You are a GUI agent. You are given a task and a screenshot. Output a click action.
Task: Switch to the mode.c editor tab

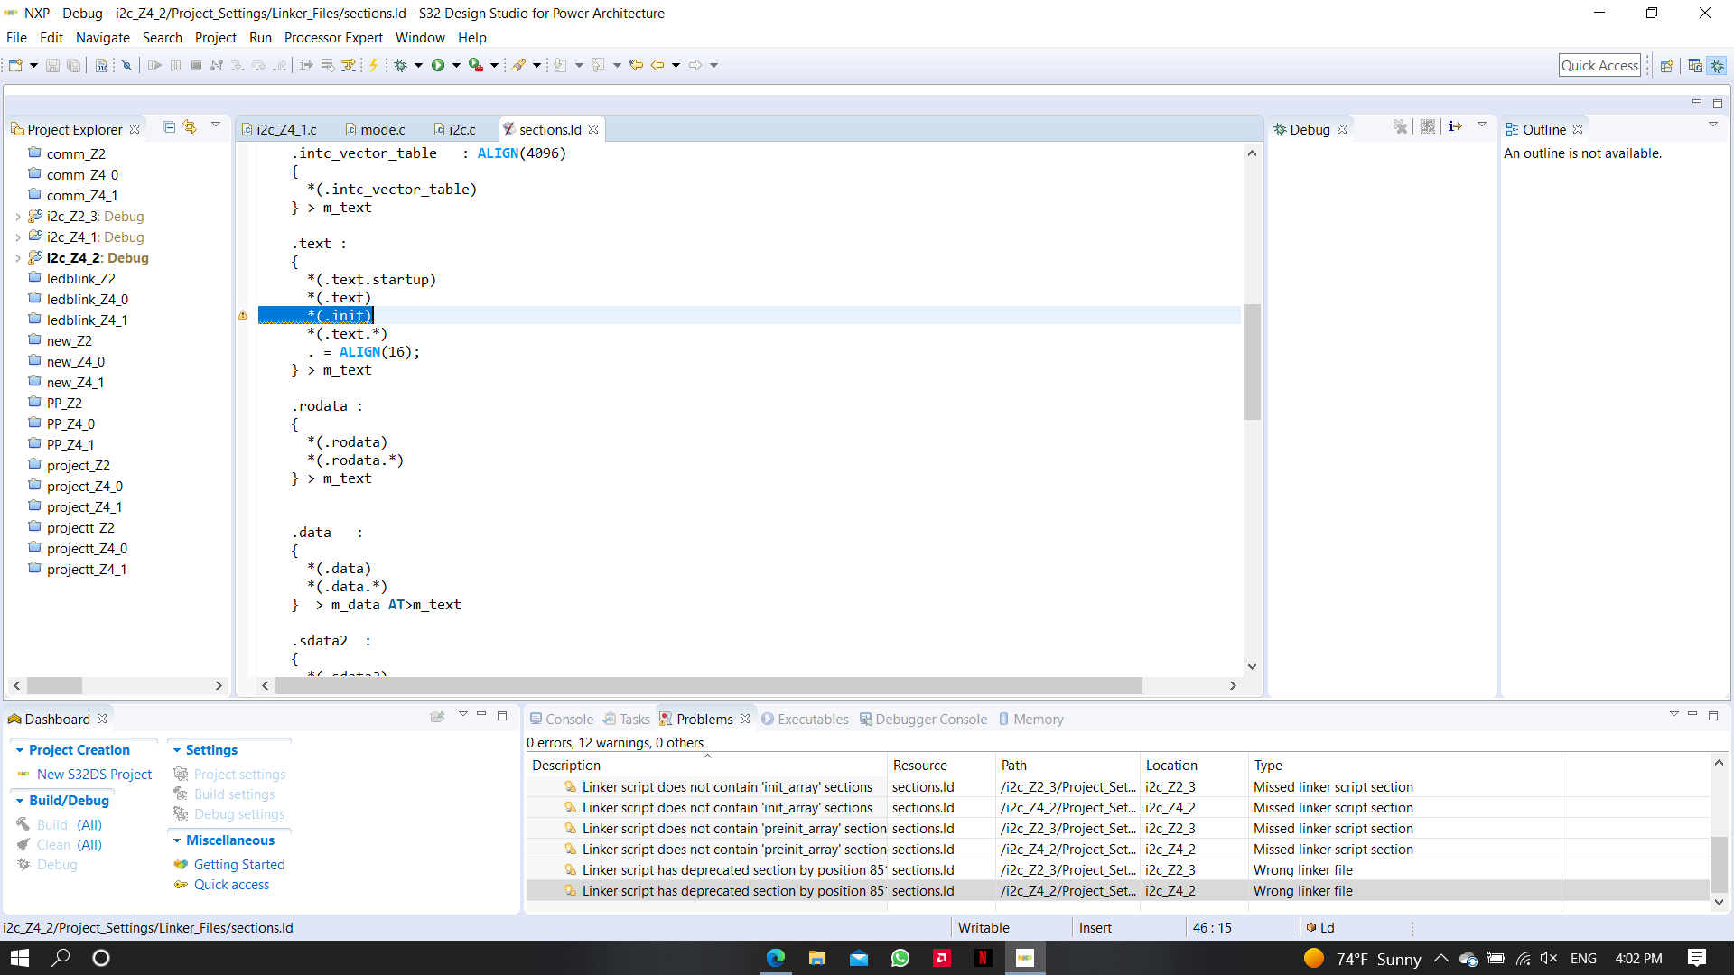pos(382,130)
